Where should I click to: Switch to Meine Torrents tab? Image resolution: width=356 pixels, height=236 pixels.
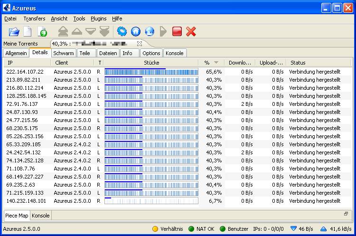click(x=21, y=44)
